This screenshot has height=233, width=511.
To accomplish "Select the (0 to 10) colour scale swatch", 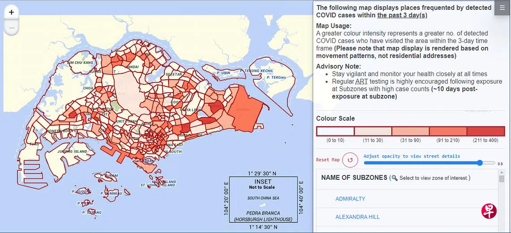I will click(x=335, y=131).
